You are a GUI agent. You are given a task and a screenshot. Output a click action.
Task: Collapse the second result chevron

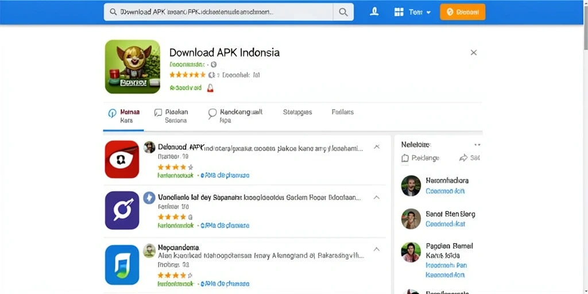coord(377,198)
